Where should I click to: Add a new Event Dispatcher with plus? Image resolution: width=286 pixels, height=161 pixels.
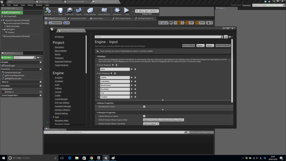(x=40, y=95)
